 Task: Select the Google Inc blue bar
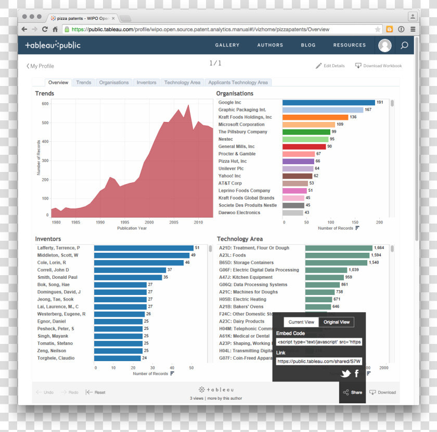pyautogui.click(x=329, y=103)
